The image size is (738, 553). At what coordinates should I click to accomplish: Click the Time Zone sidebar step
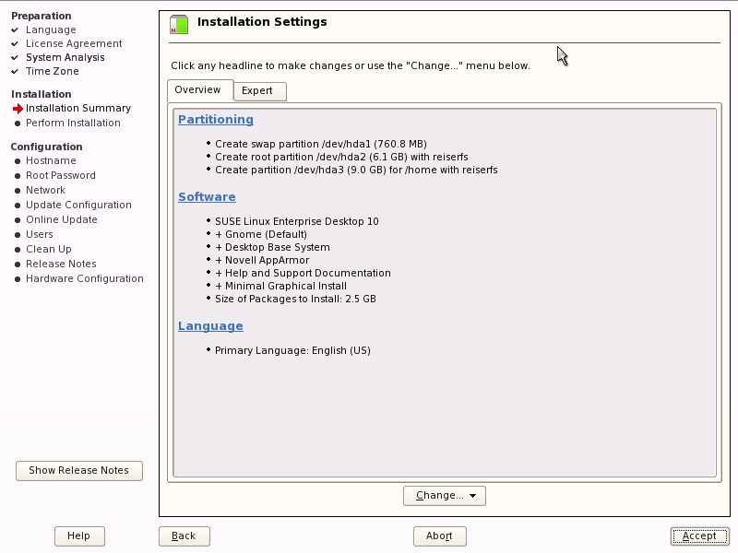(53, 71)
